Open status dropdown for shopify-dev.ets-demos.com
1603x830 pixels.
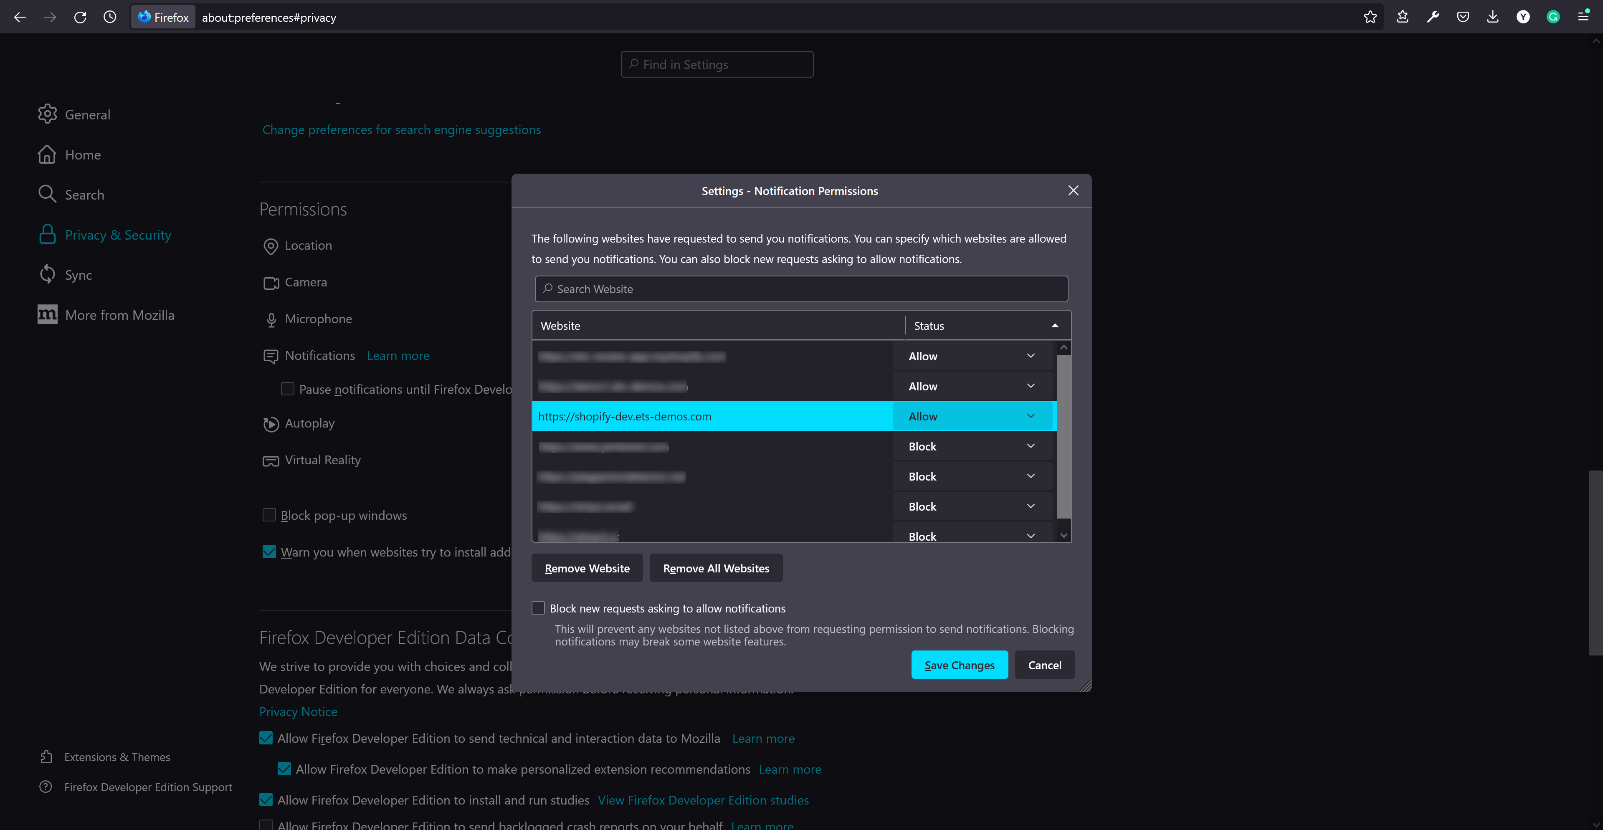click(x=972, y=415)
